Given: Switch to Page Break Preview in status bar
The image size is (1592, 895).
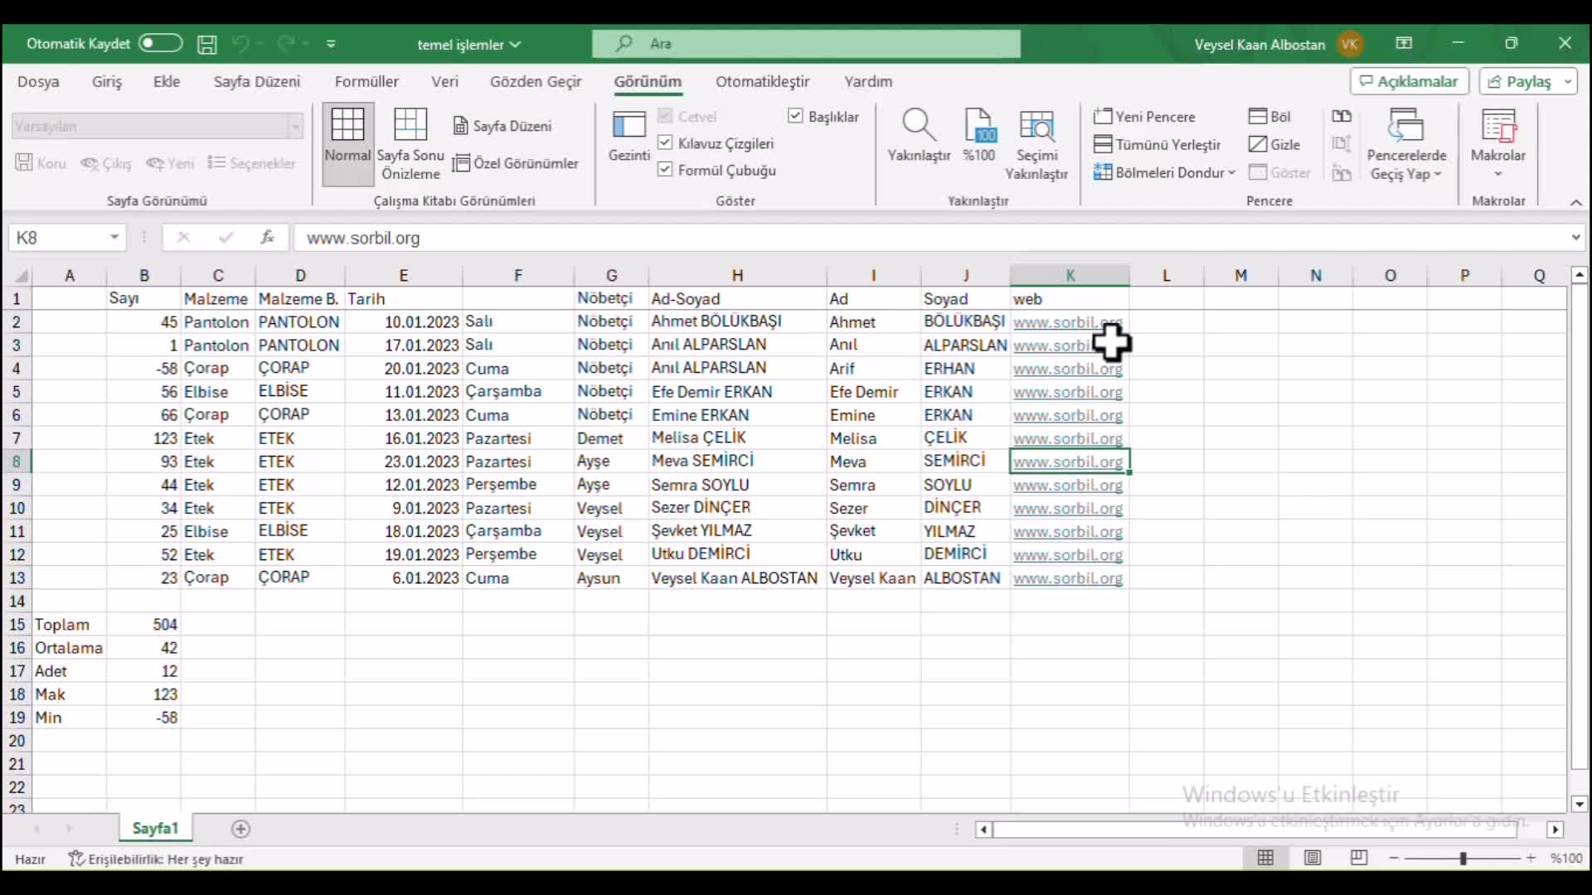Looking at the screenshot, I should 1358,859.
